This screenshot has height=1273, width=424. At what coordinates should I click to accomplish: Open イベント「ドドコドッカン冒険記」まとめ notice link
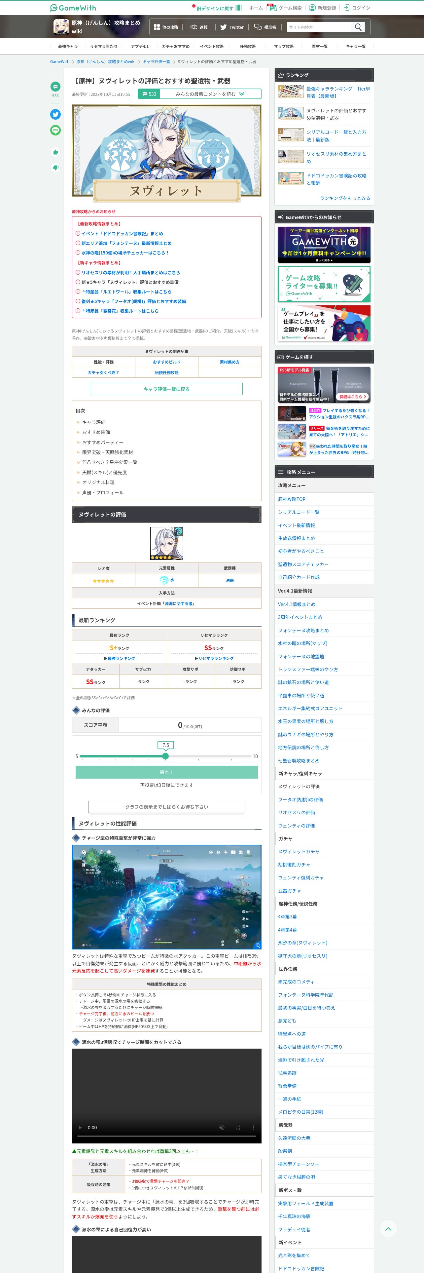[x=122, y=234]
